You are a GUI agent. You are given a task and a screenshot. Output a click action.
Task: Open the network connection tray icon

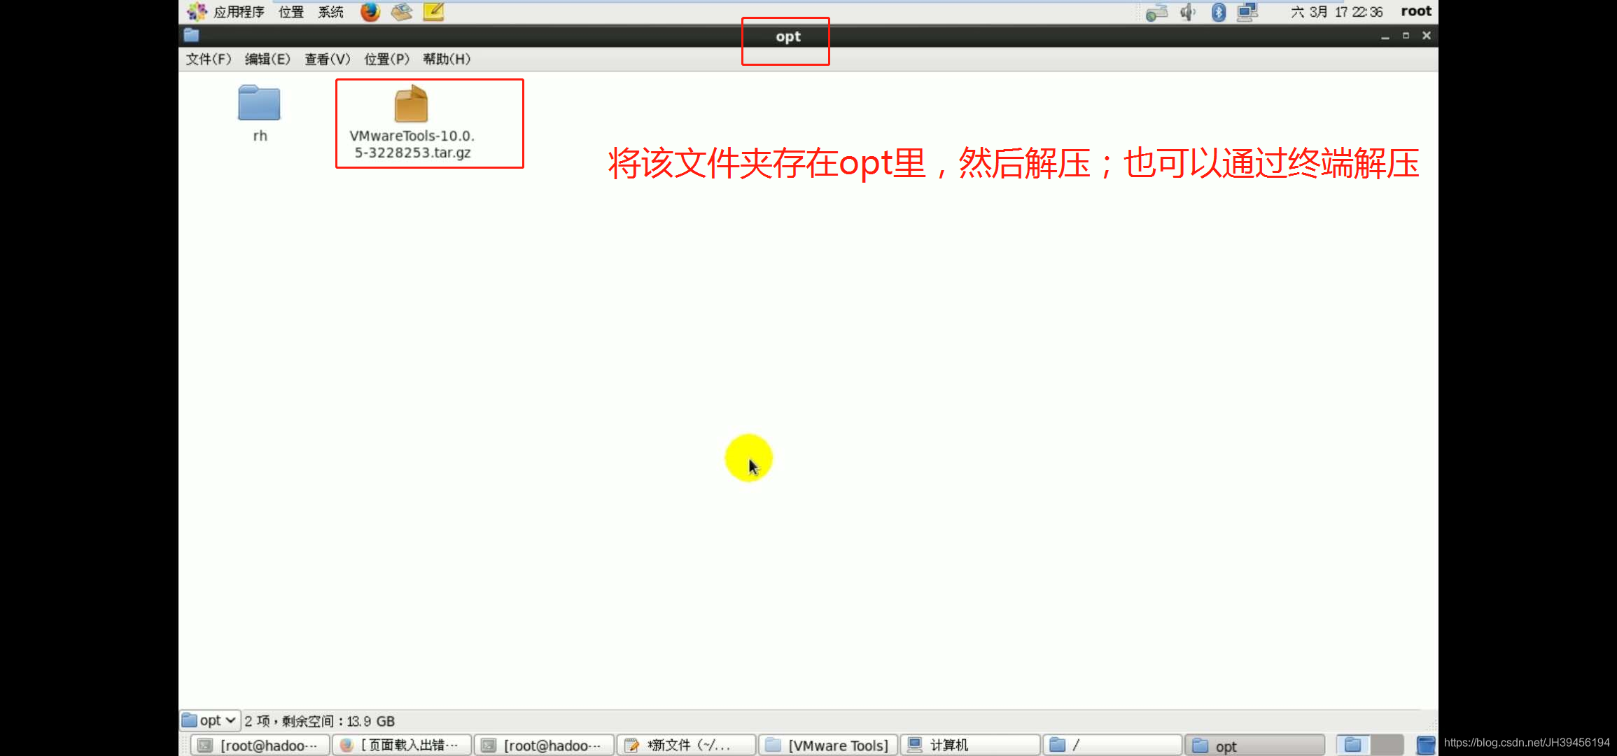pyautogui.click(x=1248, y=12)
